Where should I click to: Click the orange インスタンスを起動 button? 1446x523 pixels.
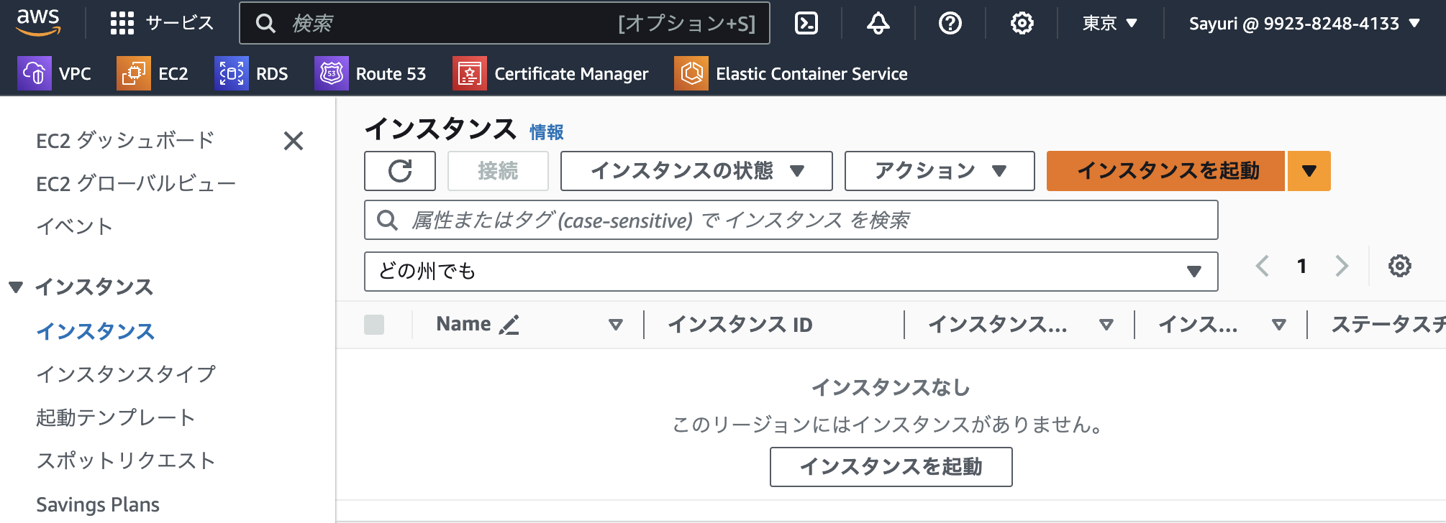pos(1165,171)
